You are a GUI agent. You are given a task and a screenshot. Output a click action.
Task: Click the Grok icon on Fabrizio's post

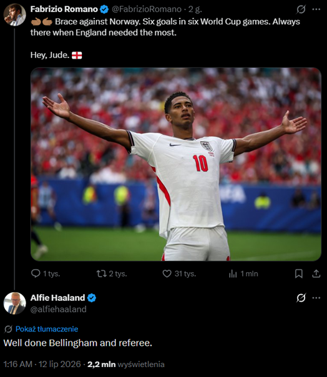click(301, 9)
